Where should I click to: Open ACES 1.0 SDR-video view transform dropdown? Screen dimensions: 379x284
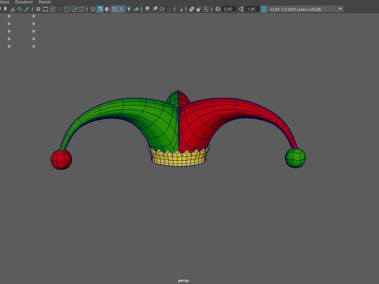[306, 9]
